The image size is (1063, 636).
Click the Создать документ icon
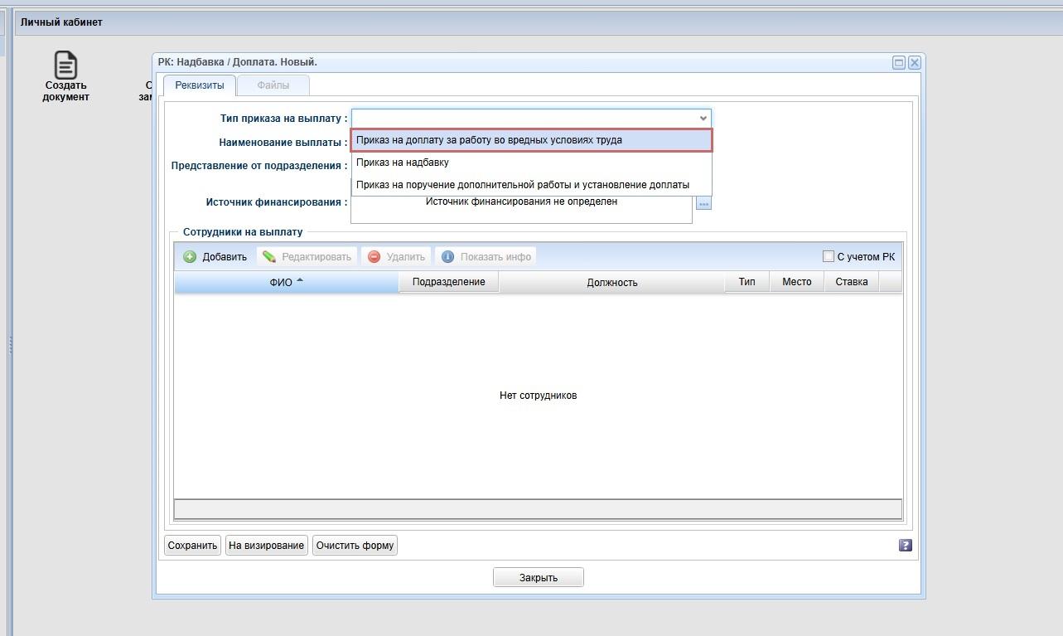click(x=65, y=66)
